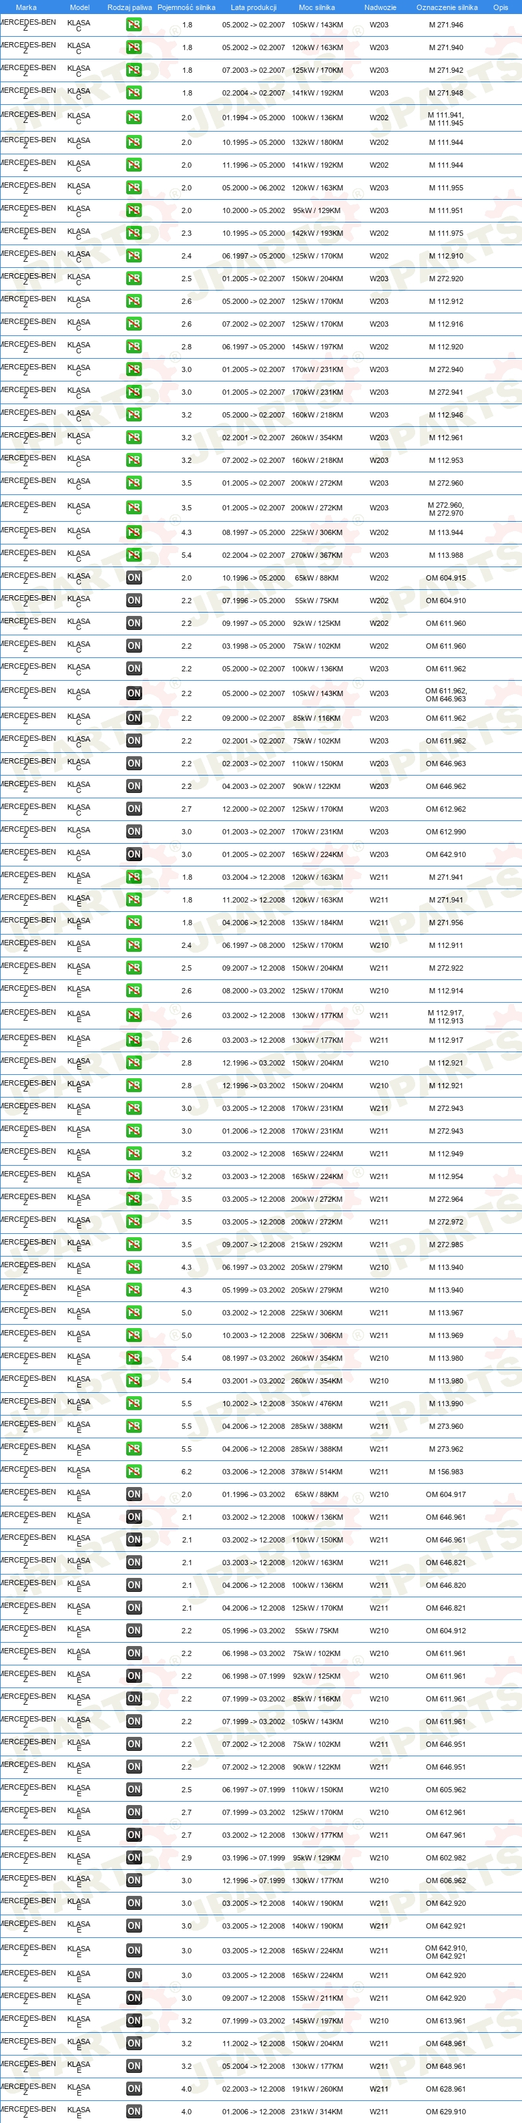Screen dimensions: 522x2123
Task: Click the cell OM 642.910, OM 642.921
Action: pos(445,1951)
